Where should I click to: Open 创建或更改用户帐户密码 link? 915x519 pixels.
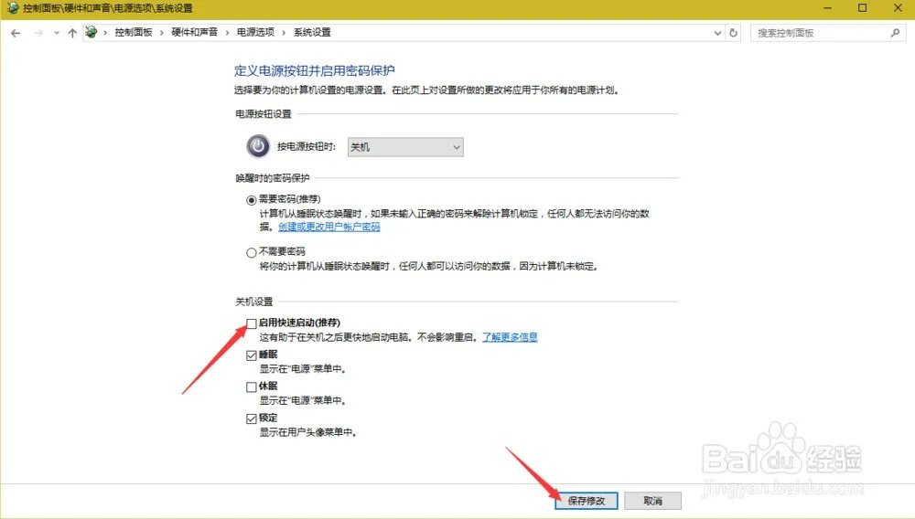(329, 228)
